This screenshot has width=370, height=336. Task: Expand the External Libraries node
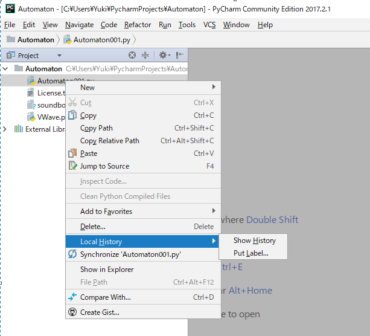5,129
